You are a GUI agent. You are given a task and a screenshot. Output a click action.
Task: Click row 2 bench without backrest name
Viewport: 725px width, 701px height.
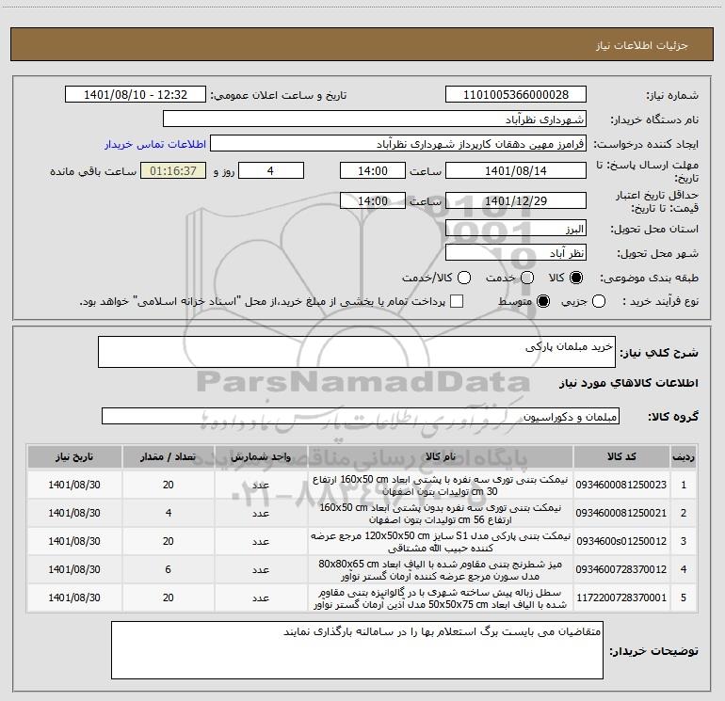pos(441,514)
